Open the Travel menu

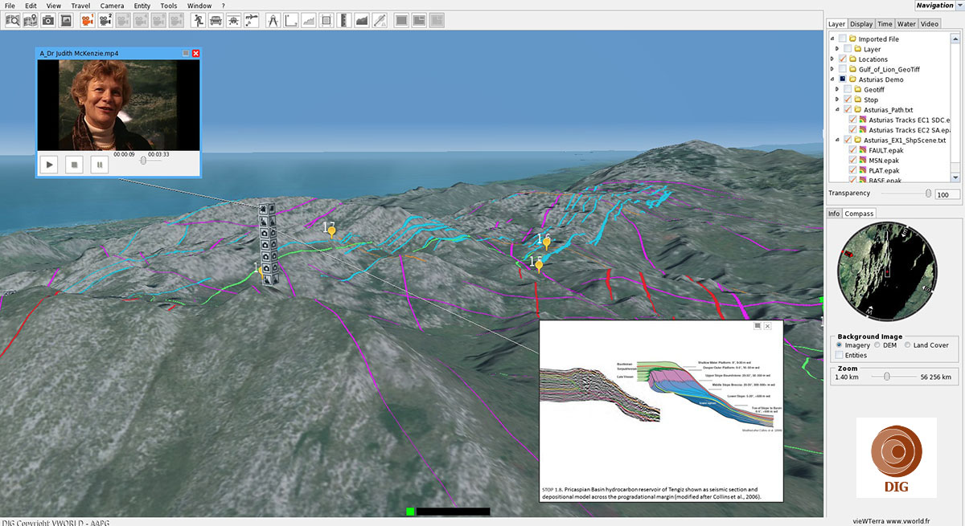pos(80,6)
